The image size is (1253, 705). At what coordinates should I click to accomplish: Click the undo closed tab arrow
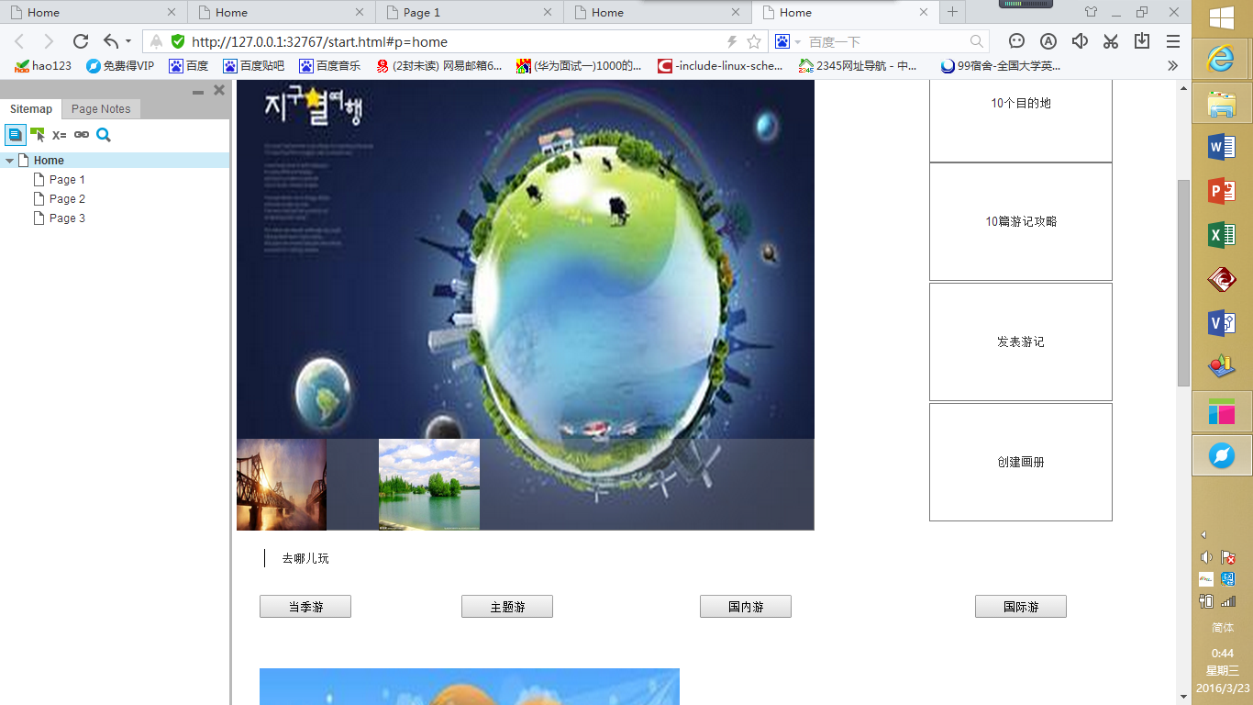point(111,41)
